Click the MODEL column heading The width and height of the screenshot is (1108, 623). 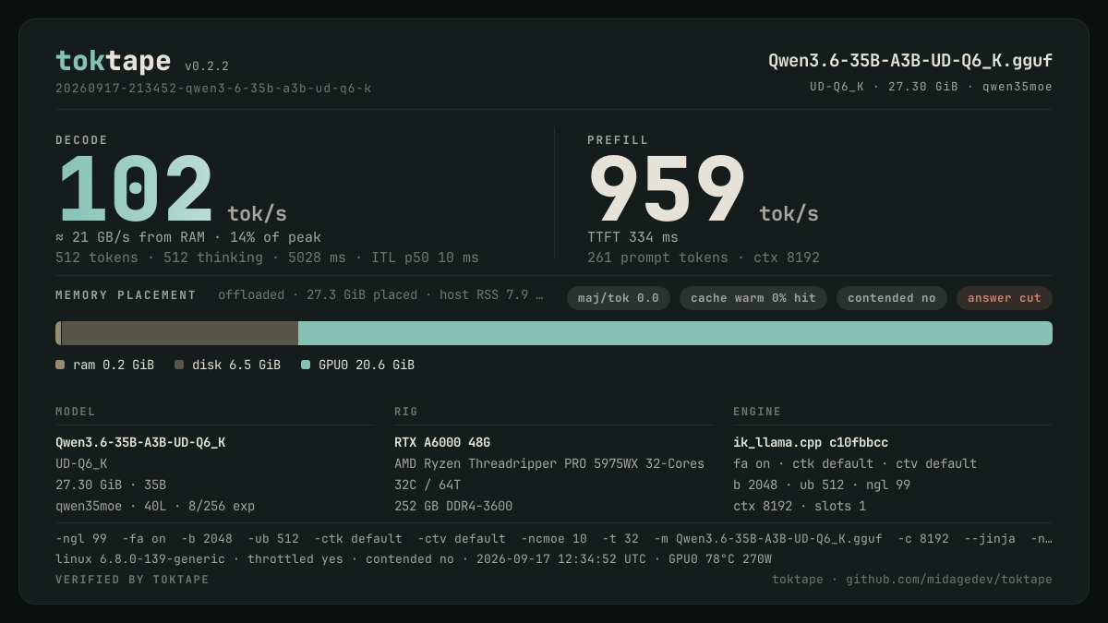(76, 412)
